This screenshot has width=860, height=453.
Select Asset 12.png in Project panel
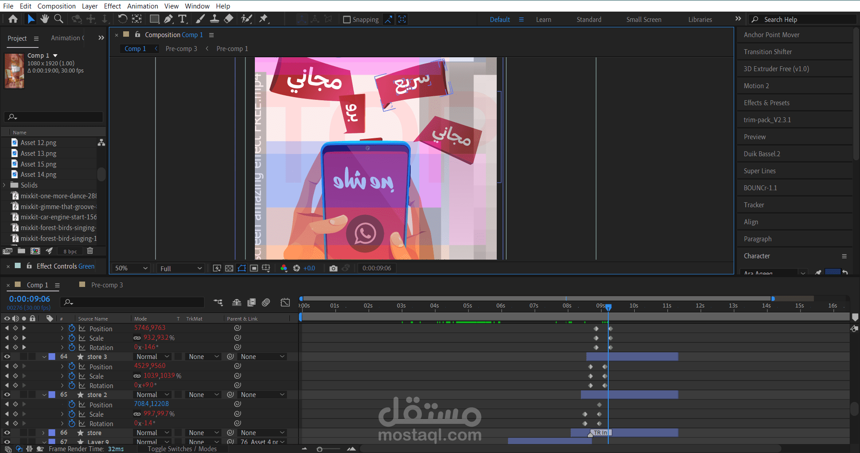pyautogui.click(x=39, y=143)
